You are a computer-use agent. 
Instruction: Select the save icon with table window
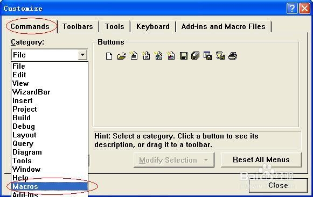208,56
